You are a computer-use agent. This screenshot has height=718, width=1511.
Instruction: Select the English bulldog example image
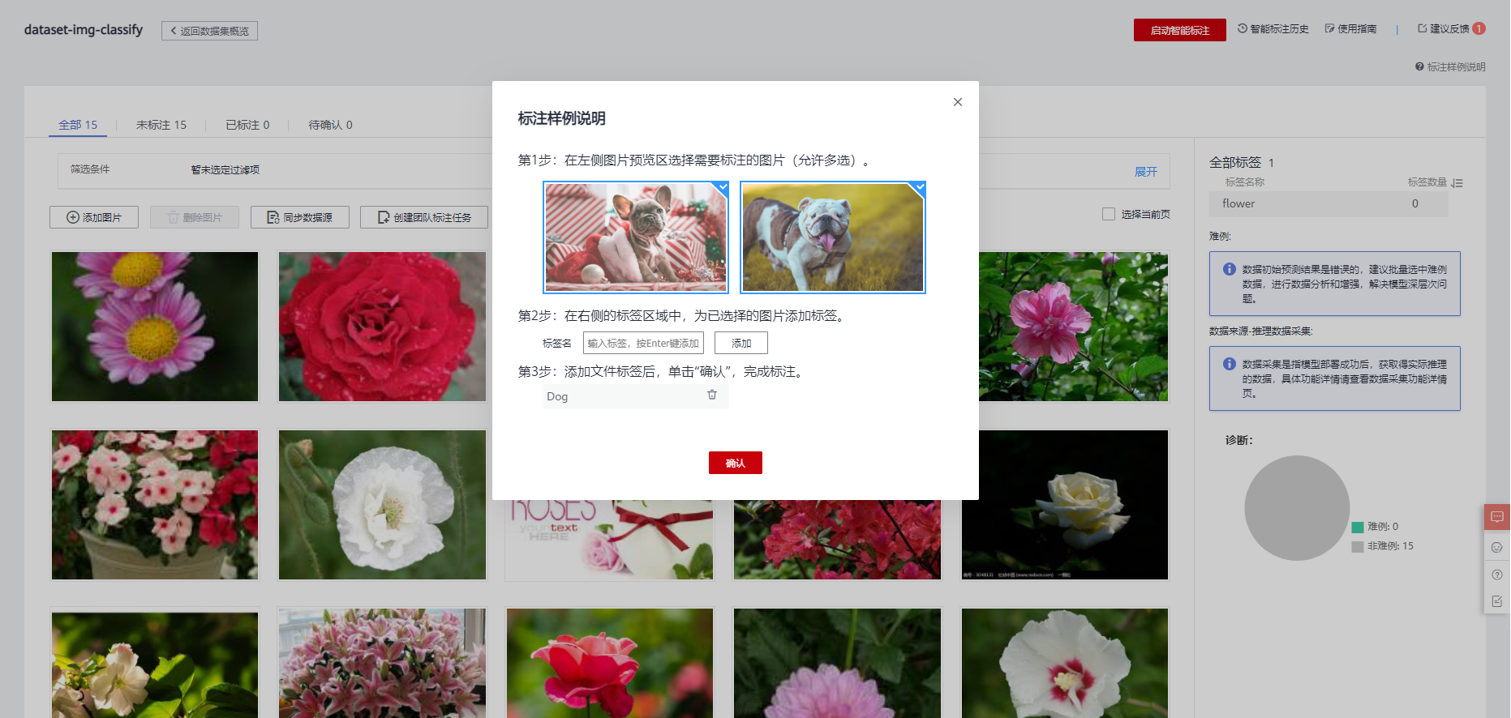click(833, 237)
